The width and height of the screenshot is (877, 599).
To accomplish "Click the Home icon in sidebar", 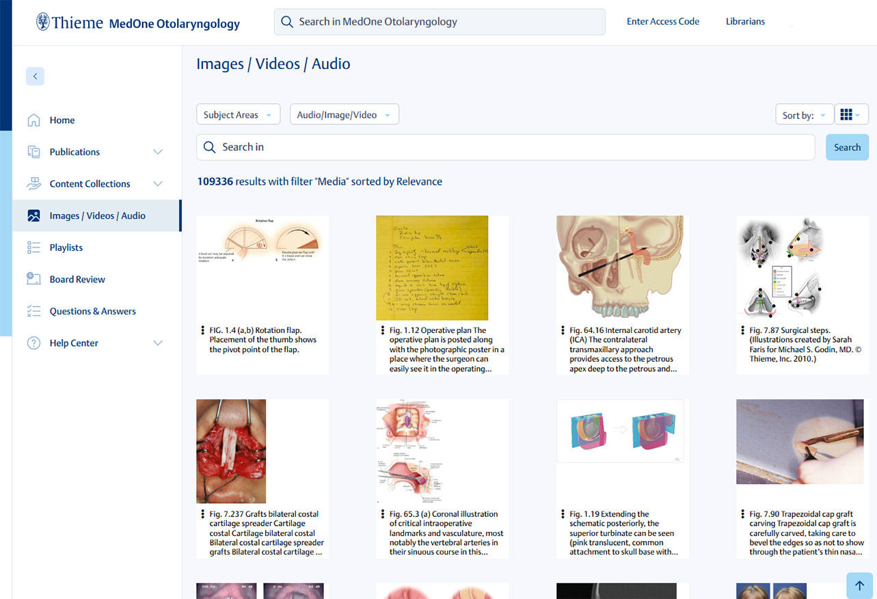I will [33, 120].
